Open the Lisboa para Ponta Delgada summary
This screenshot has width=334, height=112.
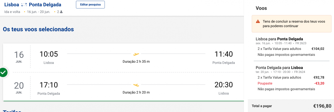[x=279, y=39]
